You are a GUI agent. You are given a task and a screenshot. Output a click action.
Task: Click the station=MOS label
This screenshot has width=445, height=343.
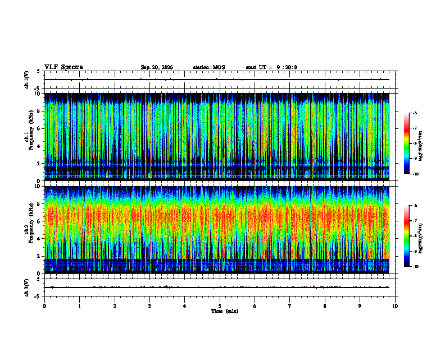click(209, 67)
